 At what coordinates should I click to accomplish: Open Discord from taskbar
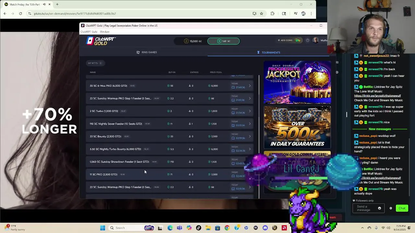(x=265, y=228)
